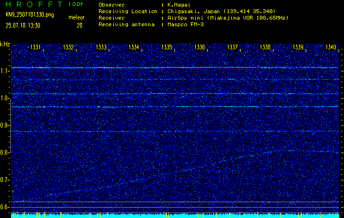Click the kHz unit label
344x218 pixels.
pyautogui.click(x=5, y=44)
